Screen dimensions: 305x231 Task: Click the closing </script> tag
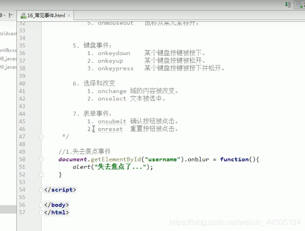pyautogui.click(x=60, y=190)
